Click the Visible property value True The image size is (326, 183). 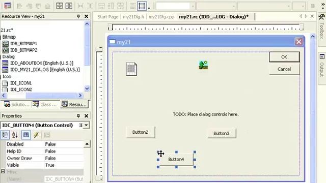pyautogui.click(x=64, y=165)
